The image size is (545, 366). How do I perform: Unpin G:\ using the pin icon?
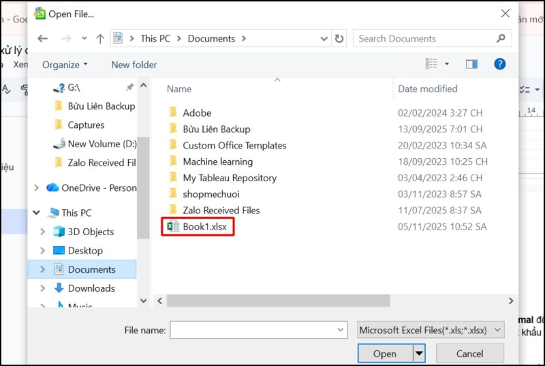(130, 87)
